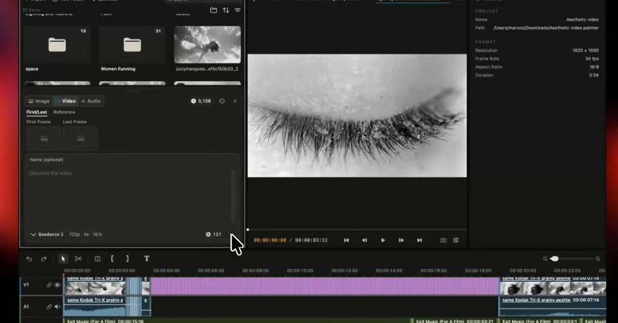Click the 1920 × 1080 resolution value

coord(585,51)
